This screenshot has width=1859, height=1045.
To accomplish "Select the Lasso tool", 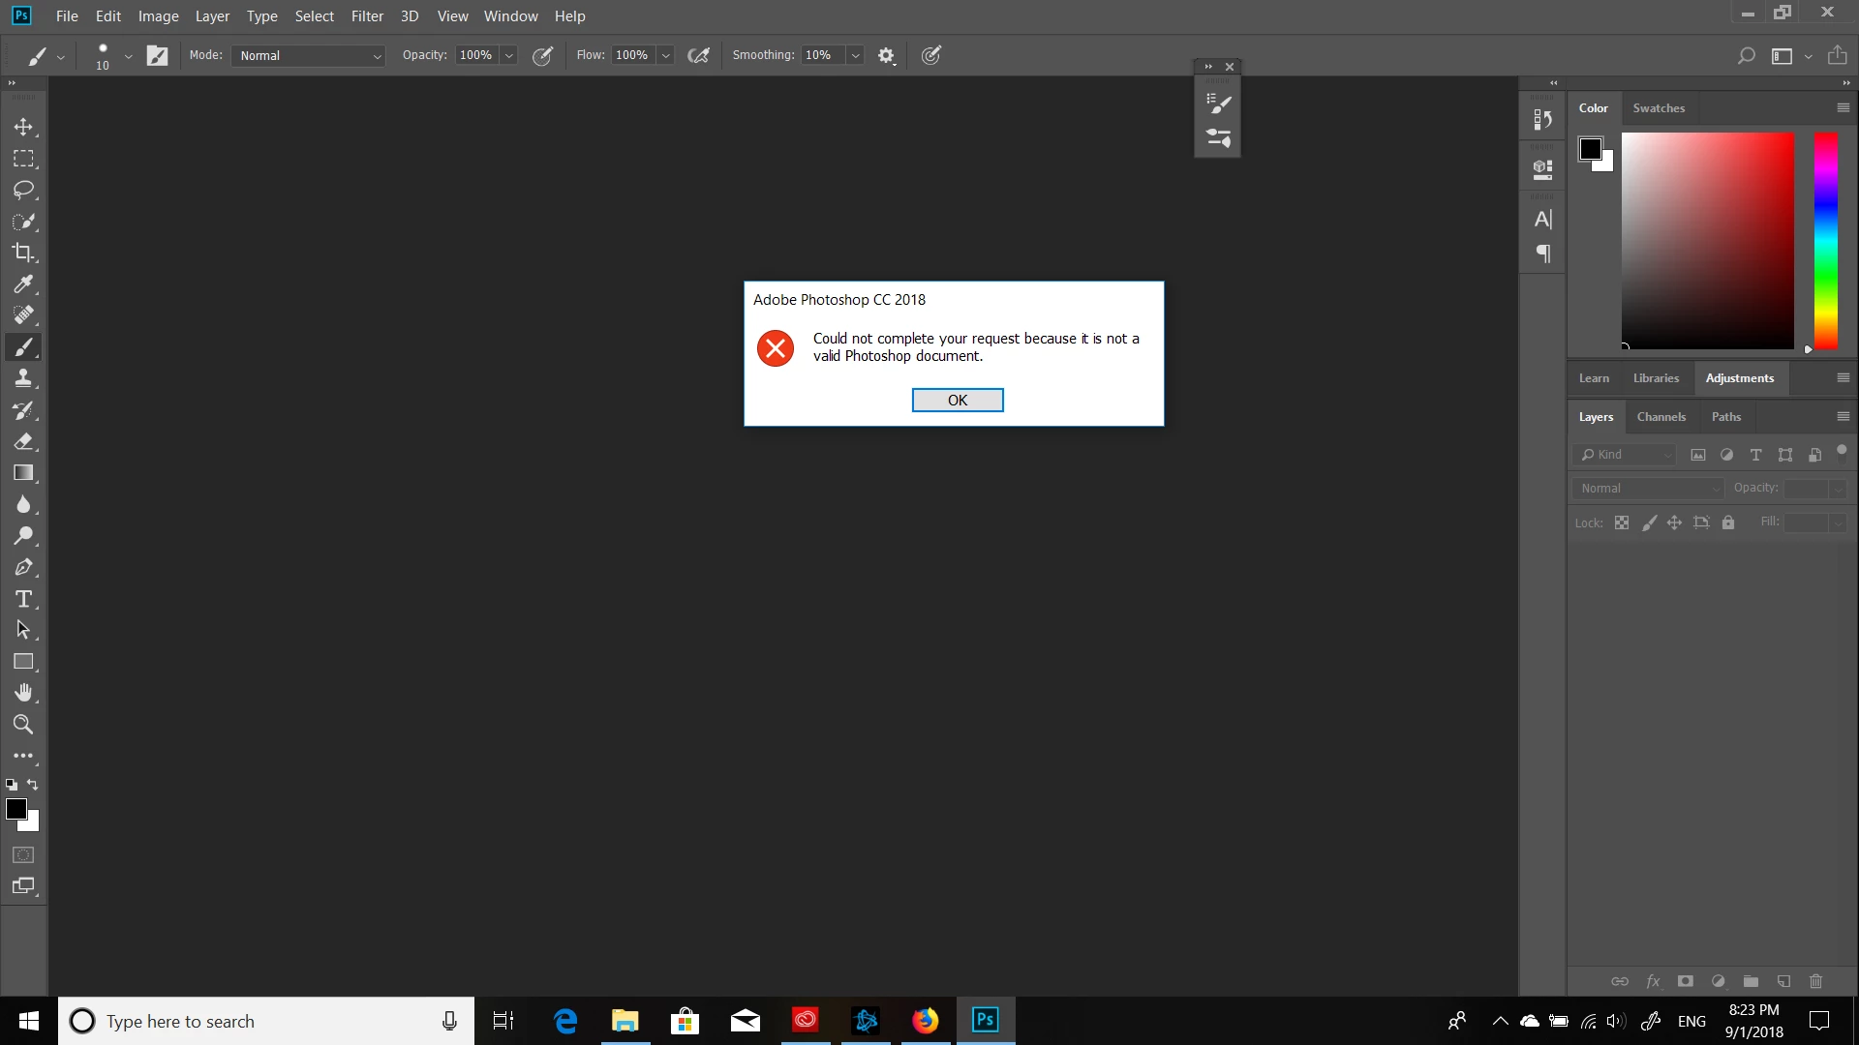I will click(x=23, y=190).
